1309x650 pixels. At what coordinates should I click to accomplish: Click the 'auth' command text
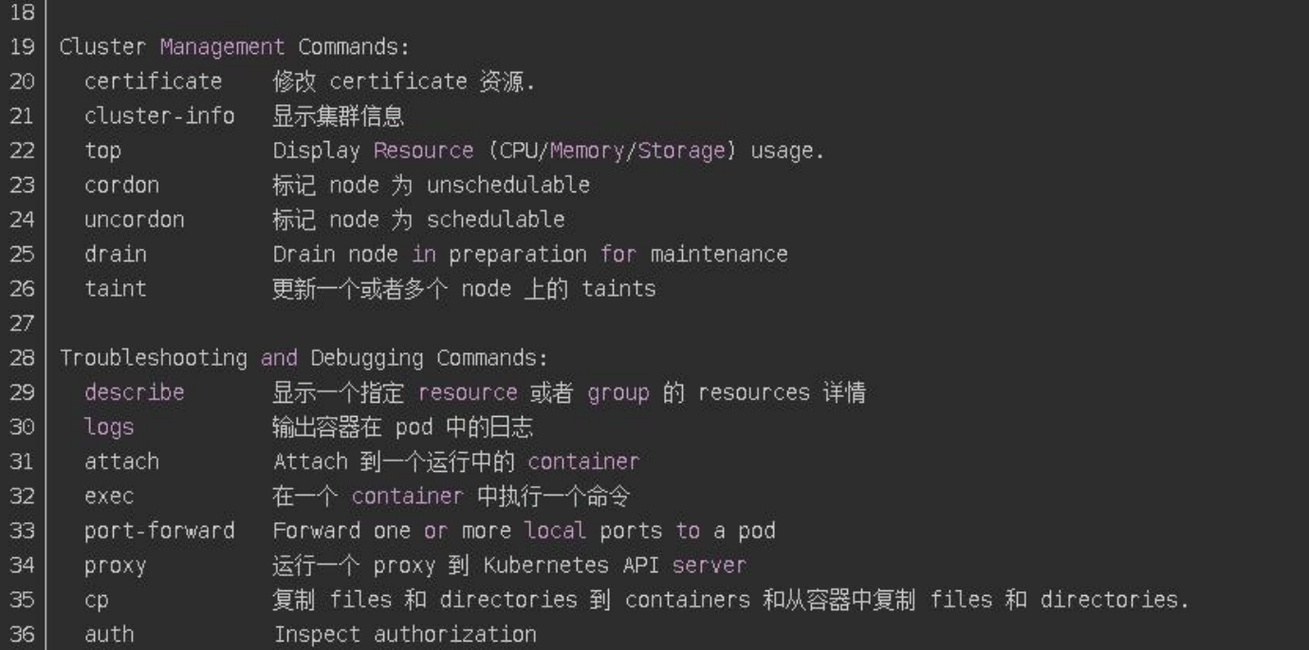pyautogui.click(x=109, y=635)
